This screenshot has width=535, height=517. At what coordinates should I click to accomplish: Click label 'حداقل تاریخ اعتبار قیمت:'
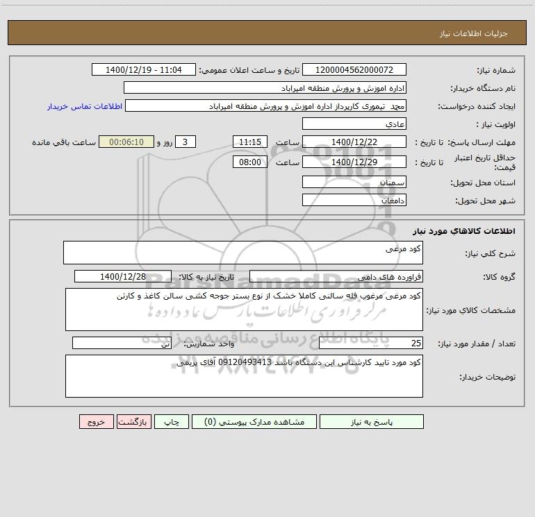tap(485, 162)
